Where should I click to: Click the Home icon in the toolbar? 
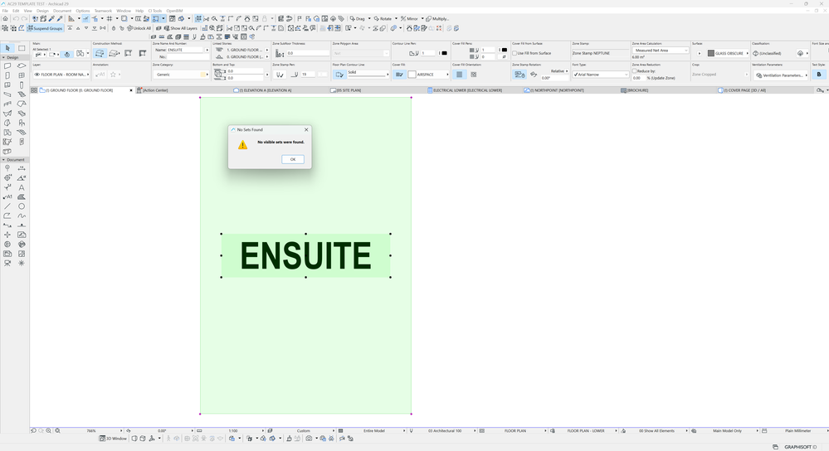[5, 18]
